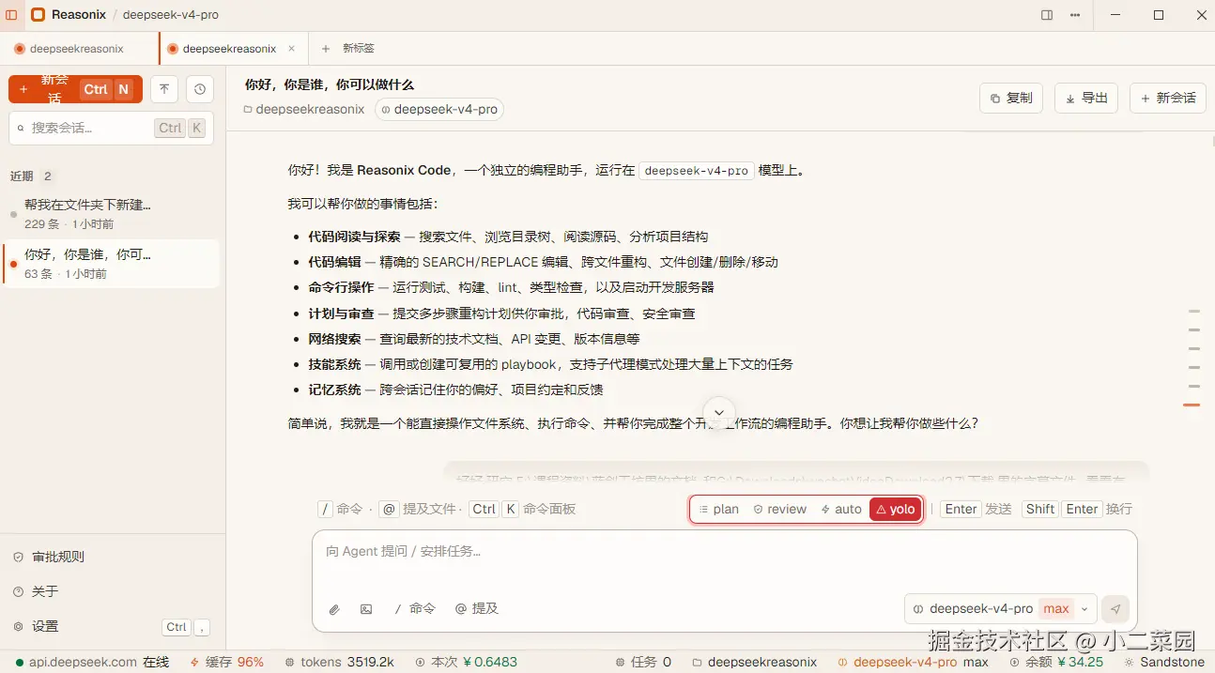
Task: Send the message with paper-plane icon
Action: pos(1115,609)
